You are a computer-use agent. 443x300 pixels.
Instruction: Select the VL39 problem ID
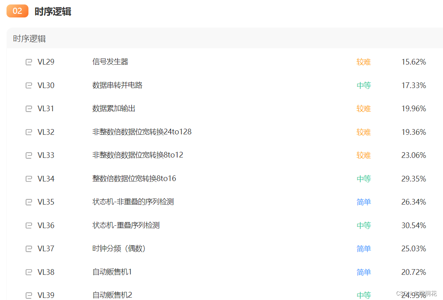[46, 295]
